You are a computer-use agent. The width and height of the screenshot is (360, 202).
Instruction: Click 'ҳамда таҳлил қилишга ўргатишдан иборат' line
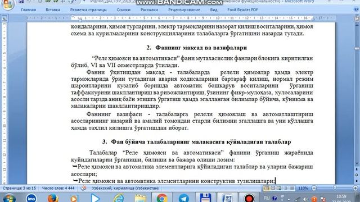130,128
